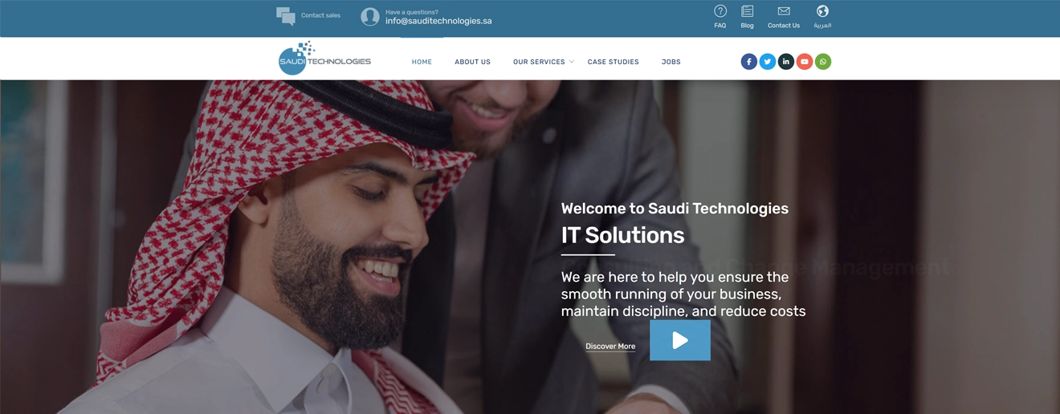Open the FAQ question mark icon
This screenshot has width=1060, height=414.
[x=720, y=11]
